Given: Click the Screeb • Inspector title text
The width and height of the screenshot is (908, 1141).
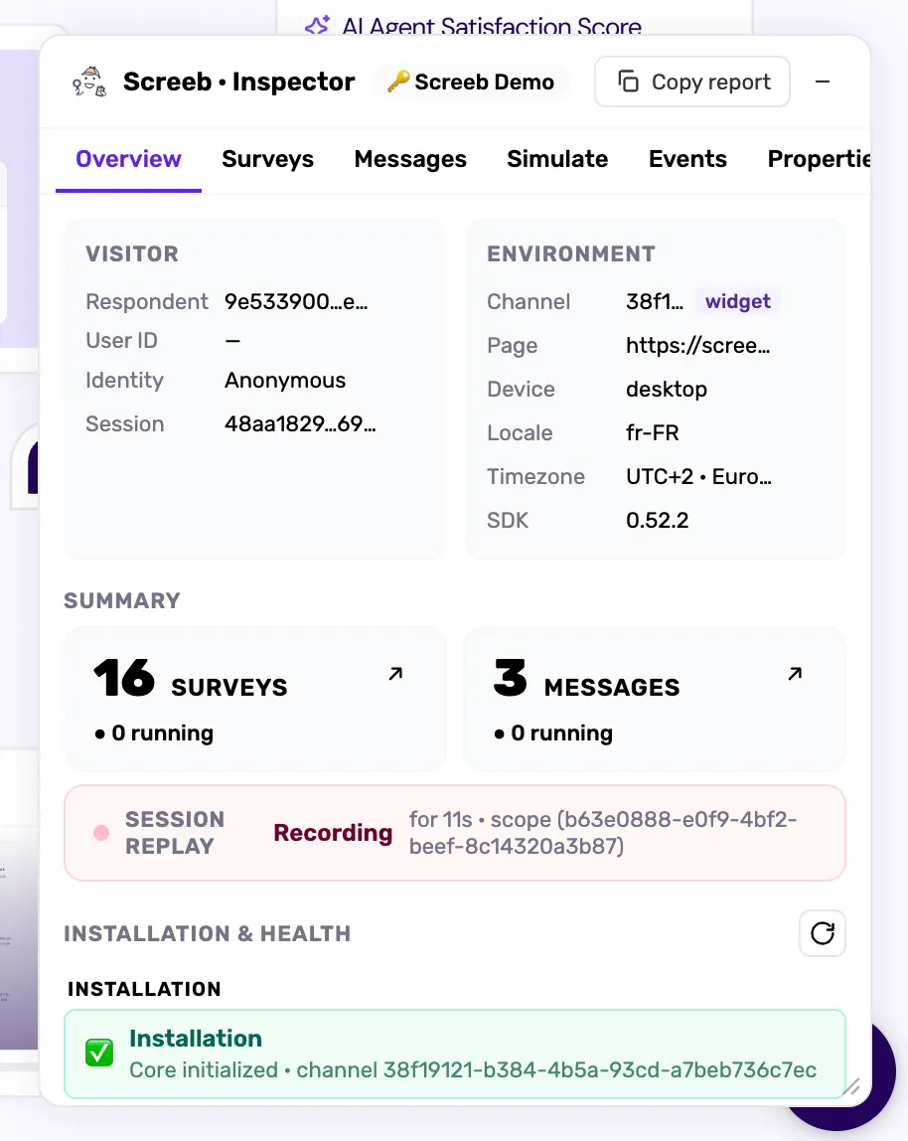Looking at the screenshot, I should (238, 81).
